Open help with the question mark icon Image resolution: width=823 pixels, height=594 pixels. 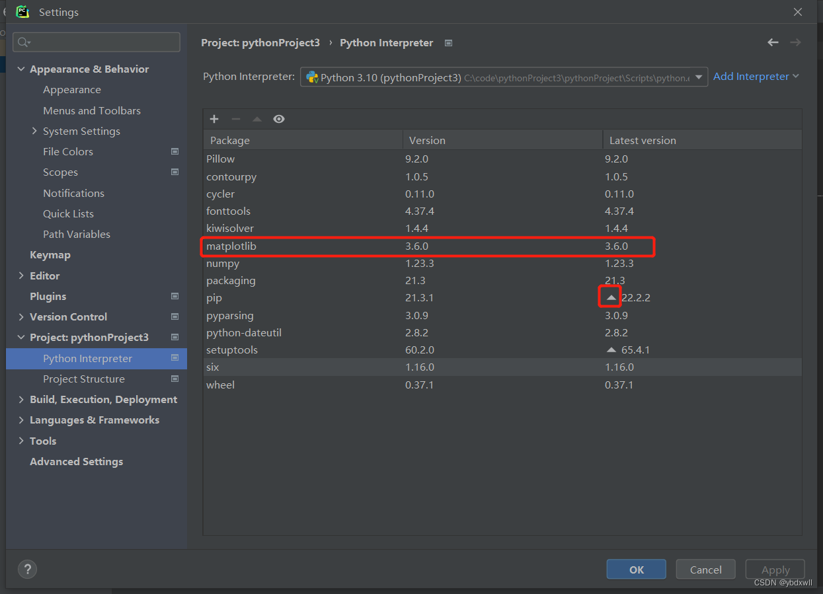(x=27, y=569)
